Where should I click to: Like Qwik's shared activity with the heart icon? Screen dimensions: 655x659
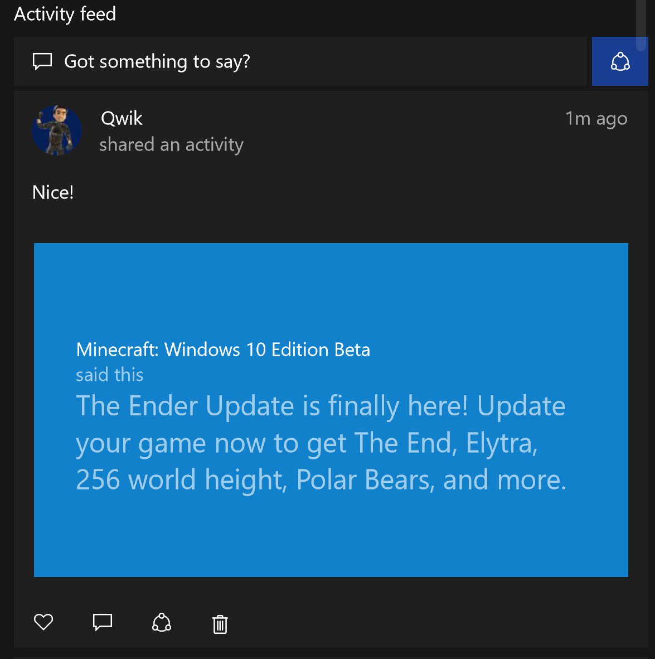click(x=43, y=623)
